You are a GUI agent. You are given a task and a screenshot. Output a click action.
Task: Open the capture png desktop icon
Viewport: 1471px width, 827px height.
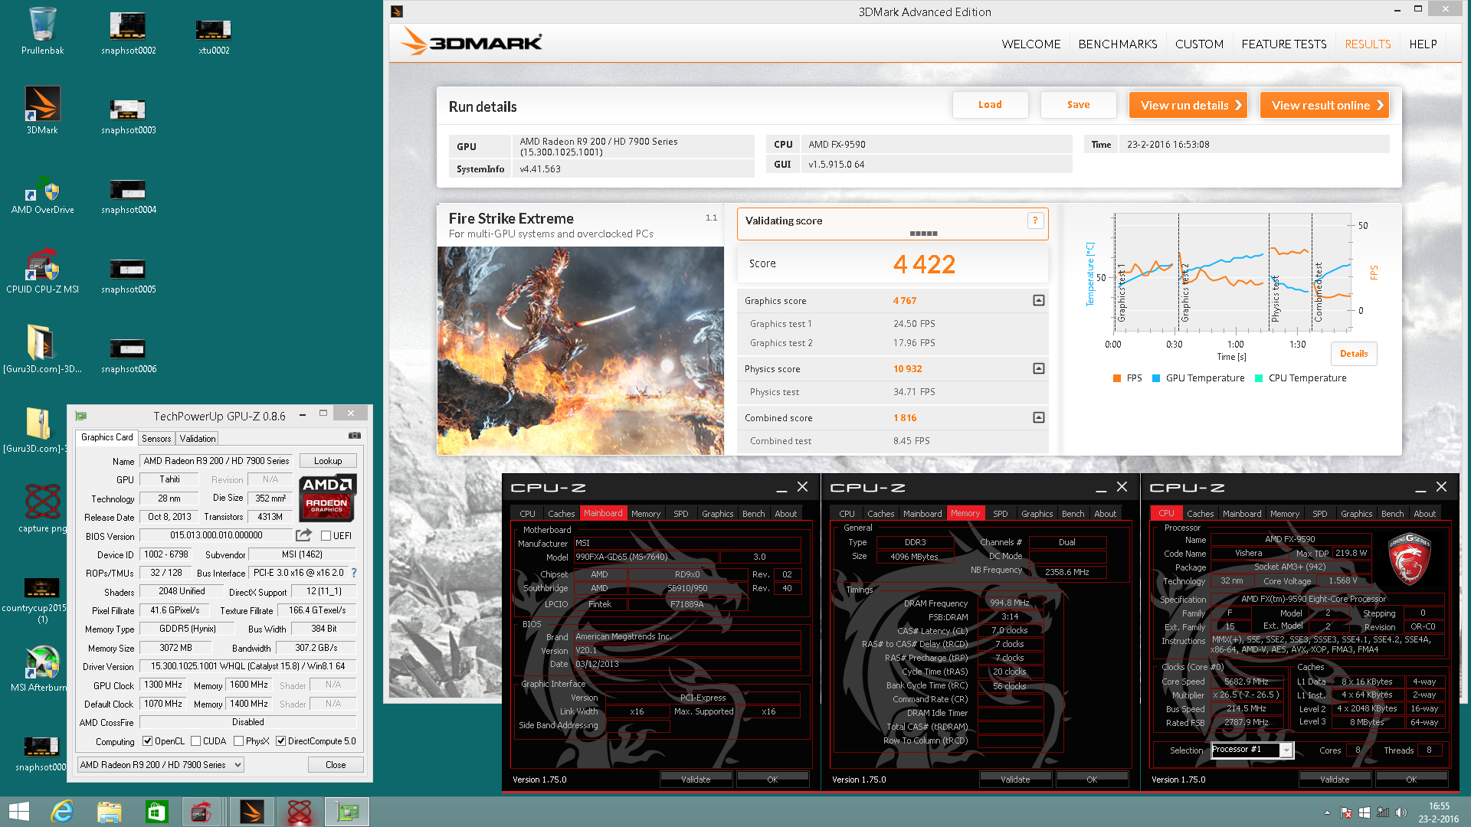[42, 508]
